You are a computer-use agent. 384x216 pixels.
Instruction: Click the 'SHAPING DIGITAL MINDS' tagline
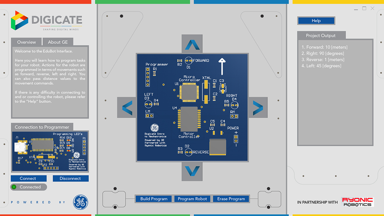[x=61, y=29]
